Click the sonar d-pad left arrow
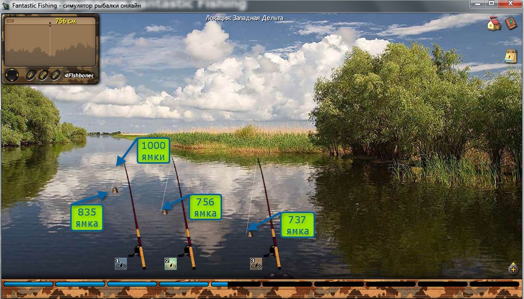The image size is (524, 299). click(7, 75)
